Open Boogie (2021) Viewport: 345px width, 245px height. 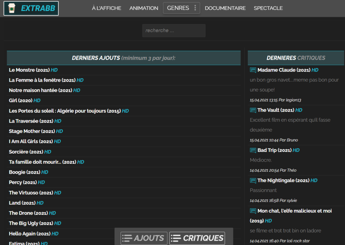pos(28,172)
